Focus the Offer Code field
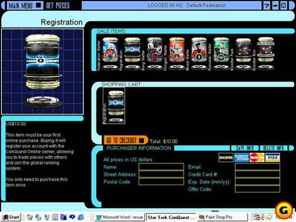Screen dimensions: 296x222 pos(258,189)
